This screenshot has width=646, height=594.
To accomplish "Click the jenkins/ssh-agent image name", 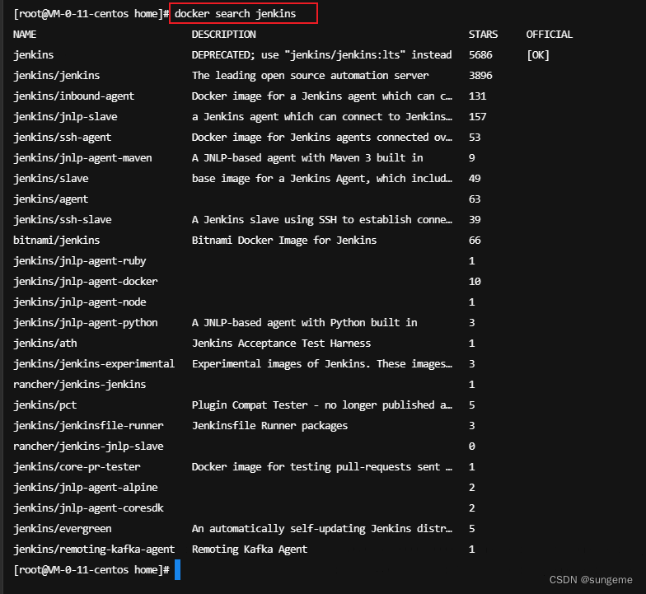I will (x=63, y=138).
